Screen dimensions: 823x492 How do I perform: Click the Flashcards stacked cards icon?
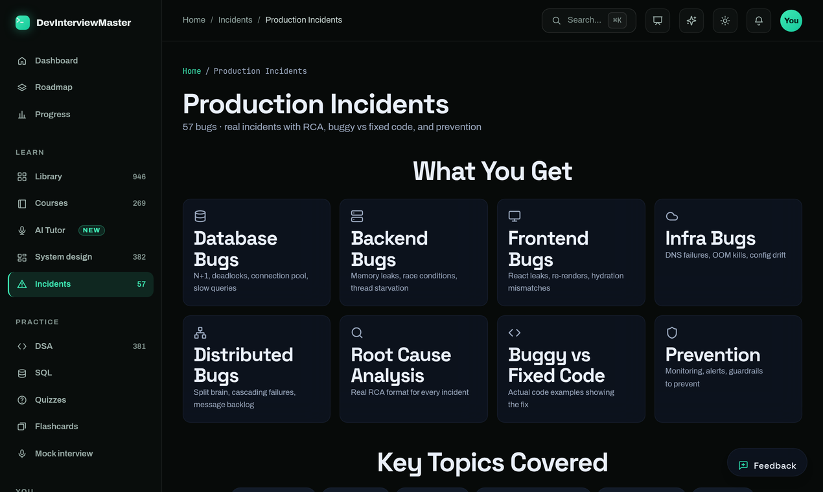22,427
